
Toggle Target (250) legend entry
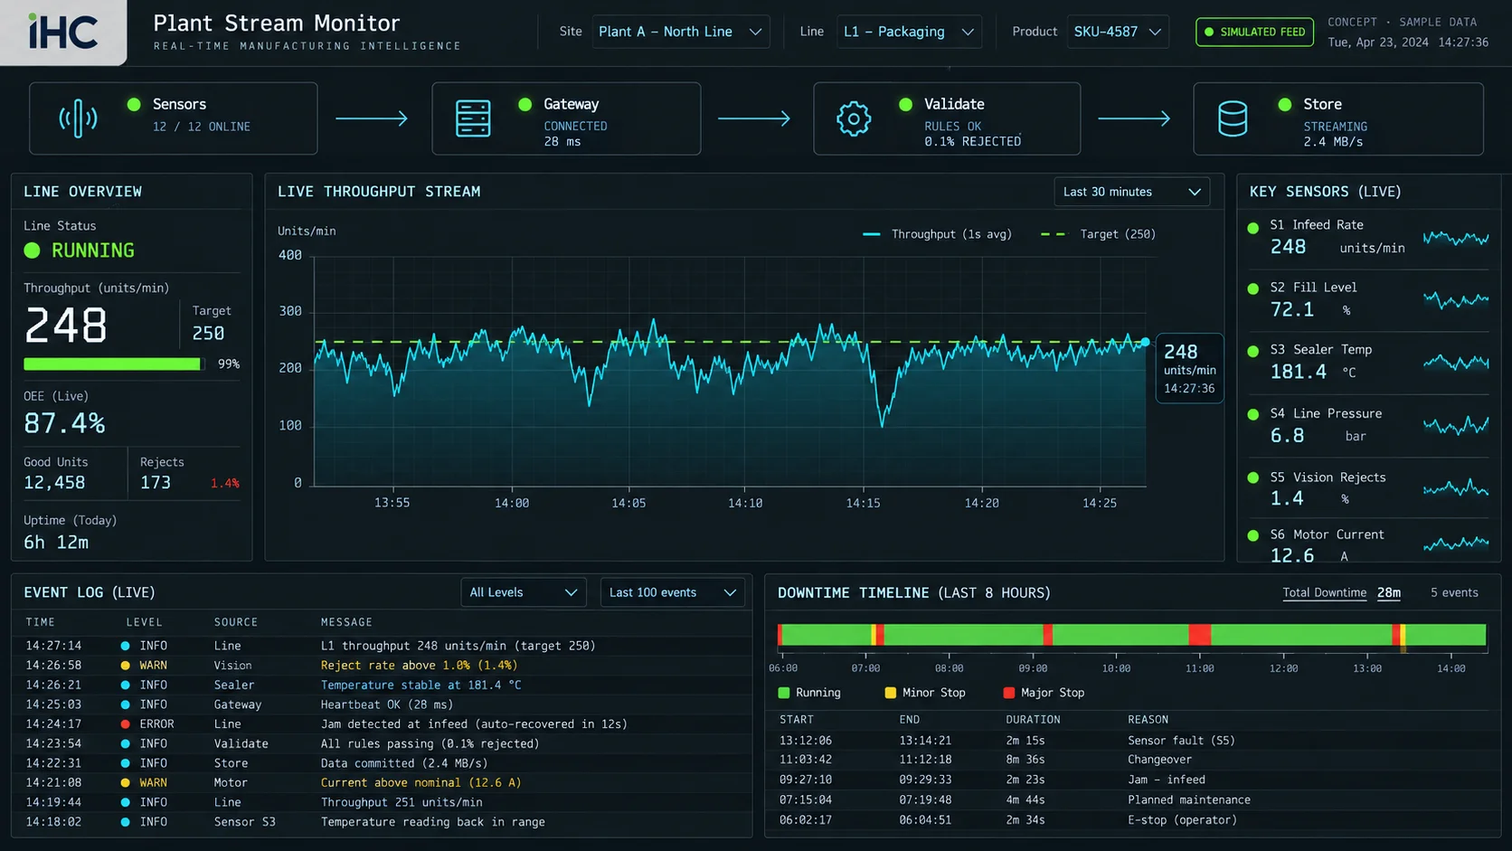coord(1098,234)
